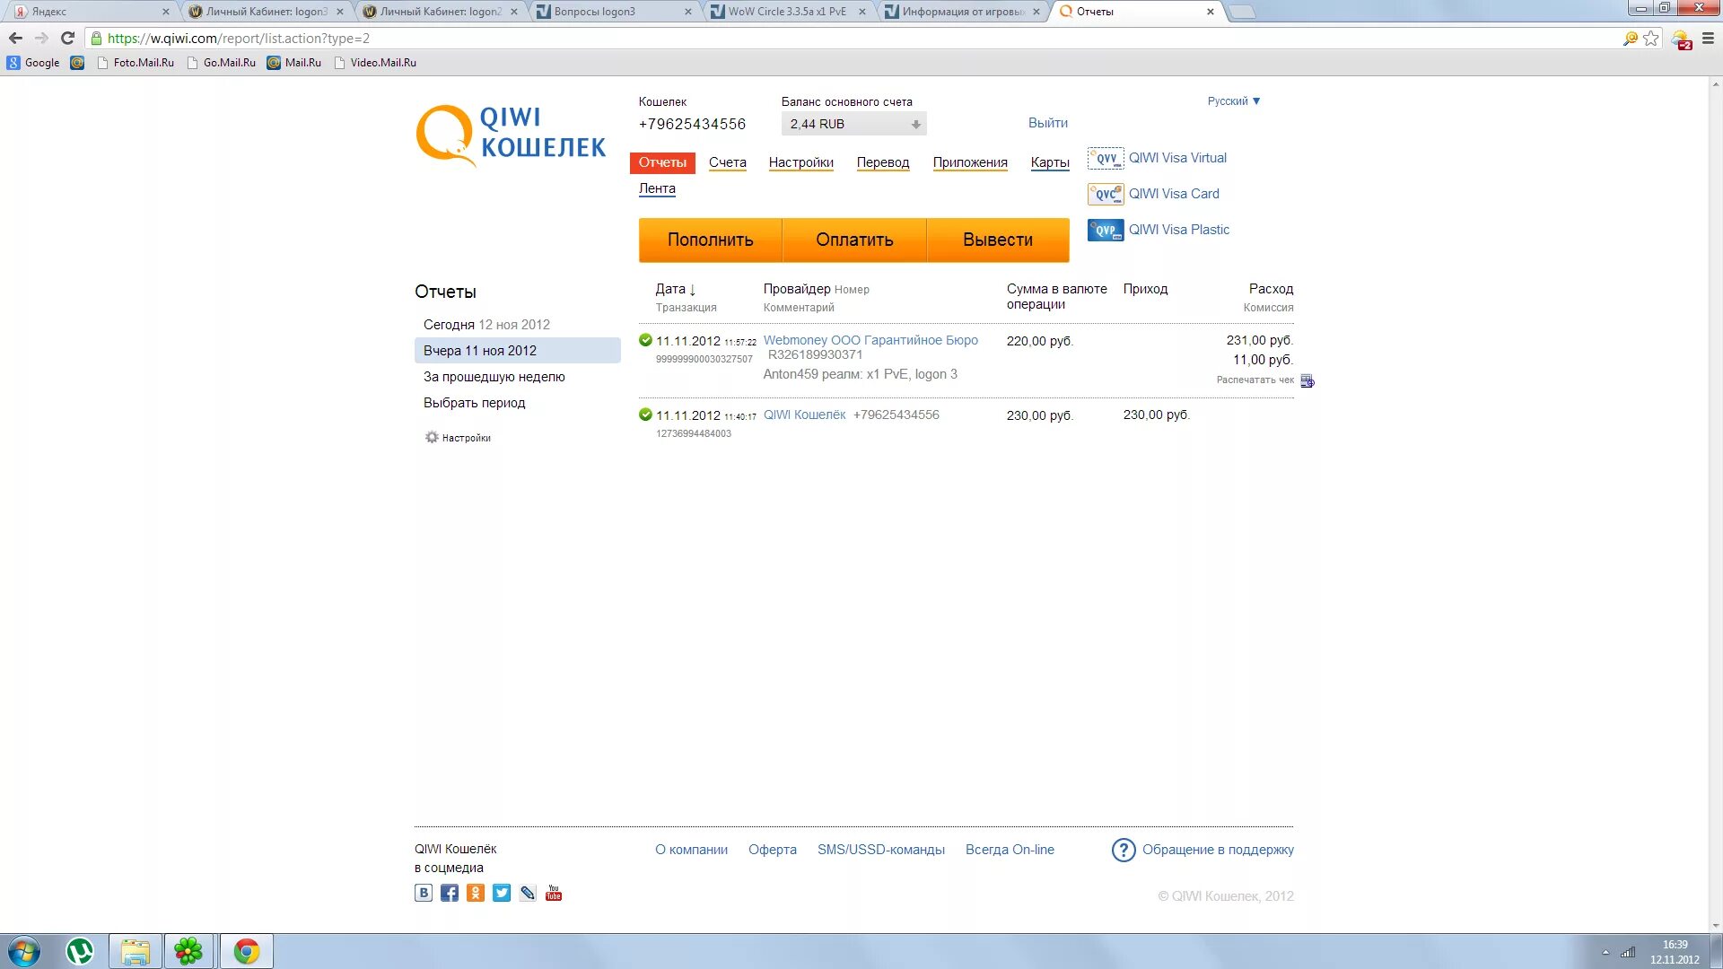The height and width of the screenshot is (969, 1723).
Task: Click the QIWI Кошелек logo
Action: pyautogui.click(x=511, y=136)
